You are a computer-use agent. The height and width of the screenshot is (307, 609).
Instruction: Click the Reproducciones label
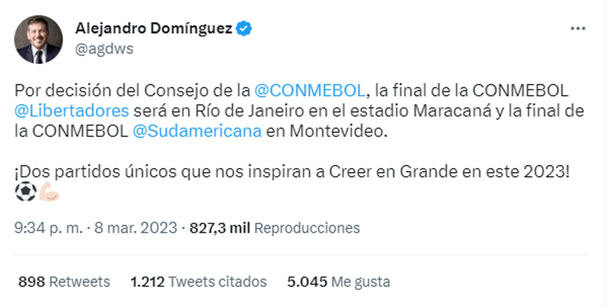307,227
